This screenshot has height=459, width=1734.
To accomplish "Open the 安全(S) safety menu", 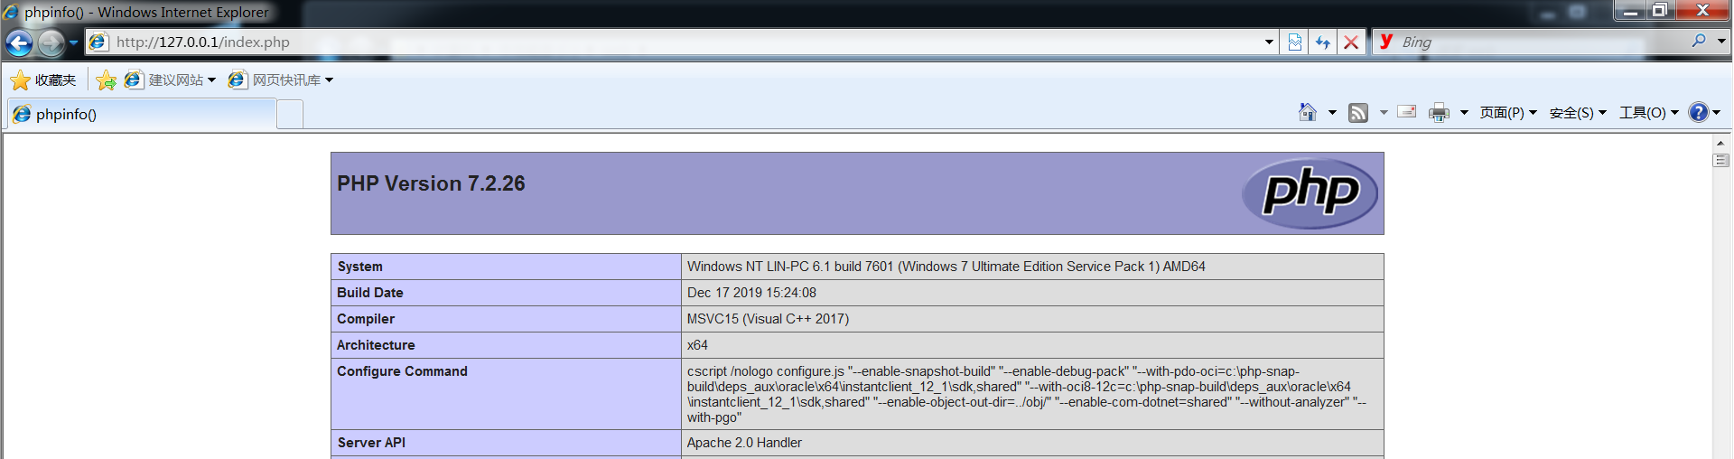I will [1578, 113].
